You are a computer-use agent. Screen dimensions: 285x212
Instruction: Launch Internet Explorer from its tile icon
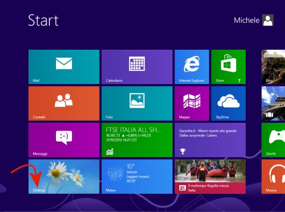tap(192, 64)
